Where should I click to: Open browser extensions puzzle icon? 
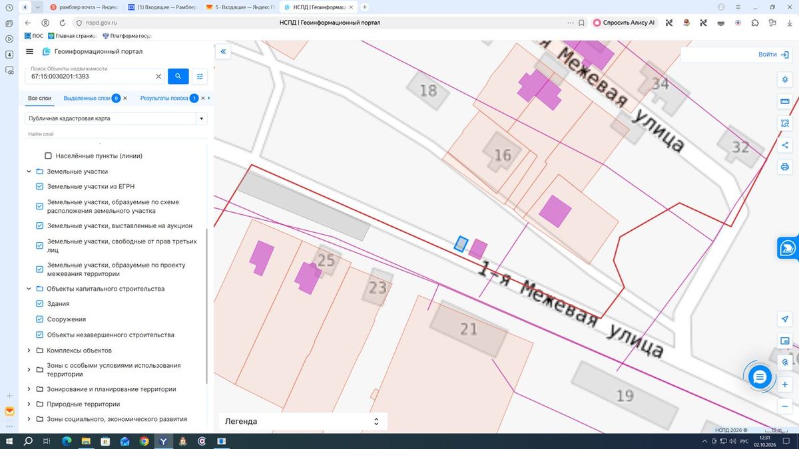click(x=754, y=23)
